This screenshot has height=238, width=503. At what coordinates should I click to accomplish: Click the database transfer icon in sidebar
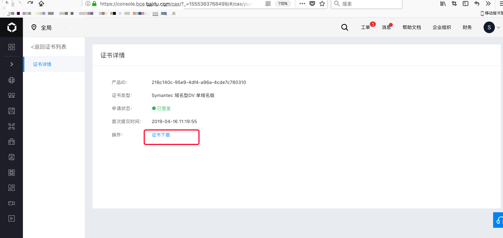(12, 157)
